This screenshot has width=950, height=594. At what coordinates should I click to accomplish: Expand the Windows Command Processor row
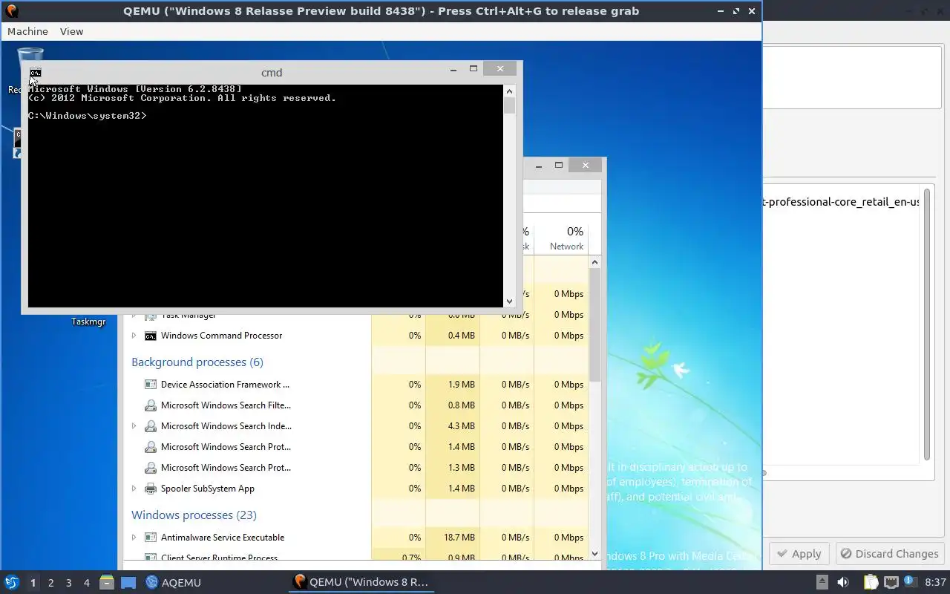(x=134, y=336)
